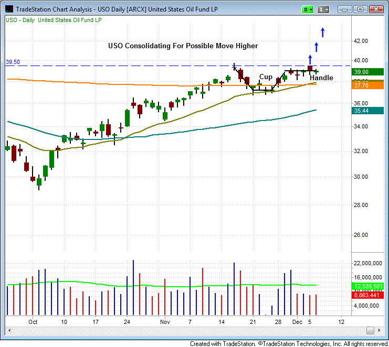Click the orange 37.70 moving average tag

(x=367, y=85)
